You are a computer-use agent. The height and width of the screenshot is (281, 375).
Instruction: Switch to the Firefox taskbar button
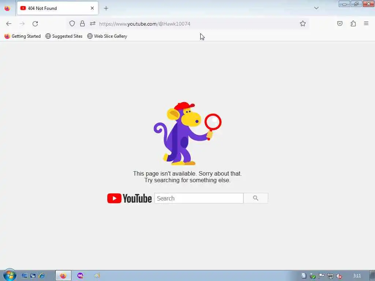pos(63,276)
